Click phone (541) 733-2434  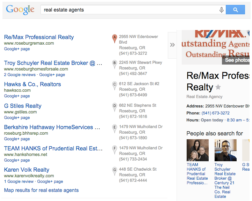[x=133, y=159]
